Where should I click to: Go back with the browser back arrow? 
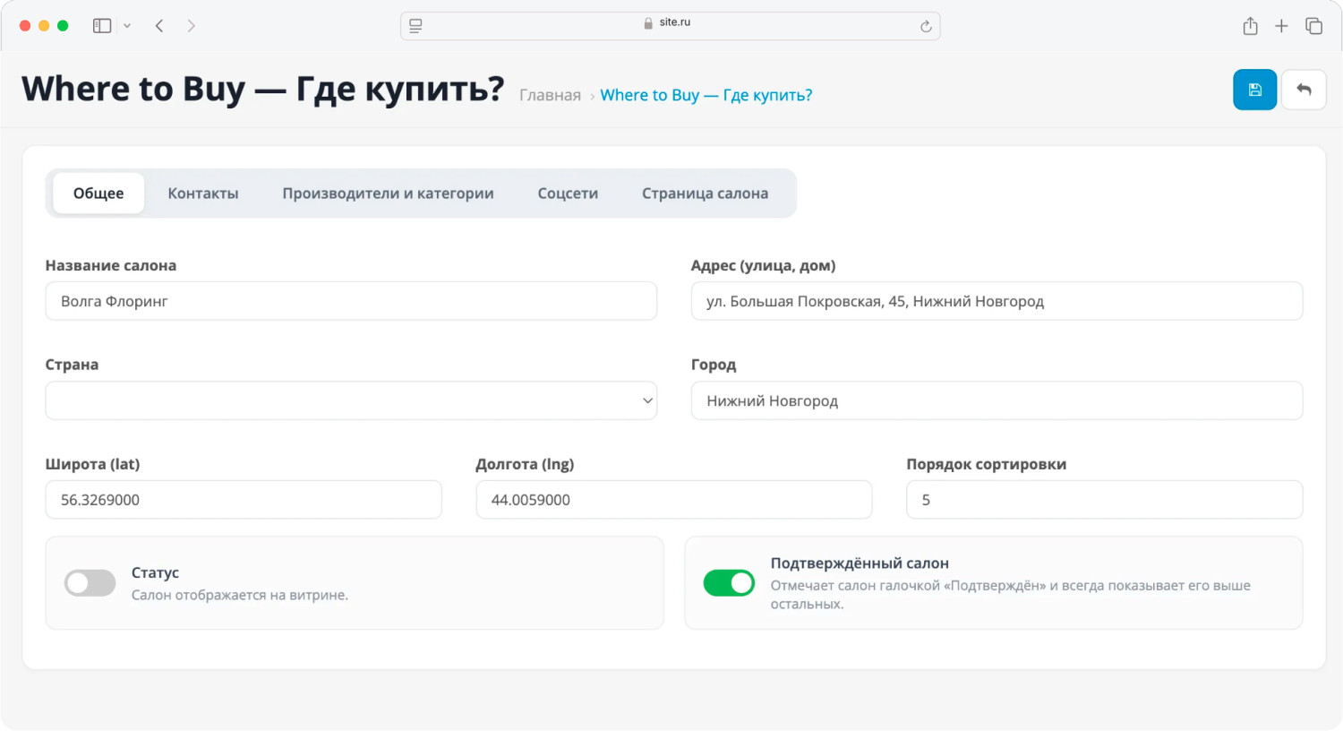click(x=159, y=26)
